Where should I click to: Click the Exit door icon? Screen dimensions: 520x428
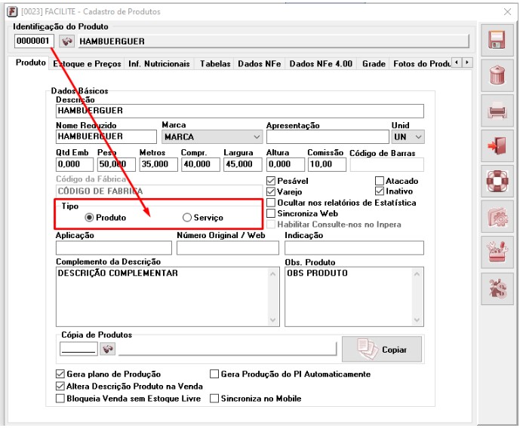497,145
